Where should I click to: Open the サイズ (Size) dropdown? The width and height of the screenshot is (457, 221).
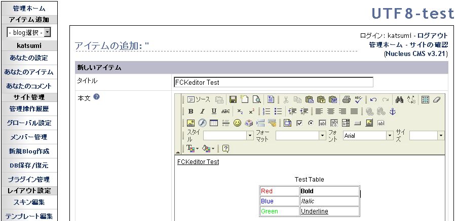click(427, 135)
